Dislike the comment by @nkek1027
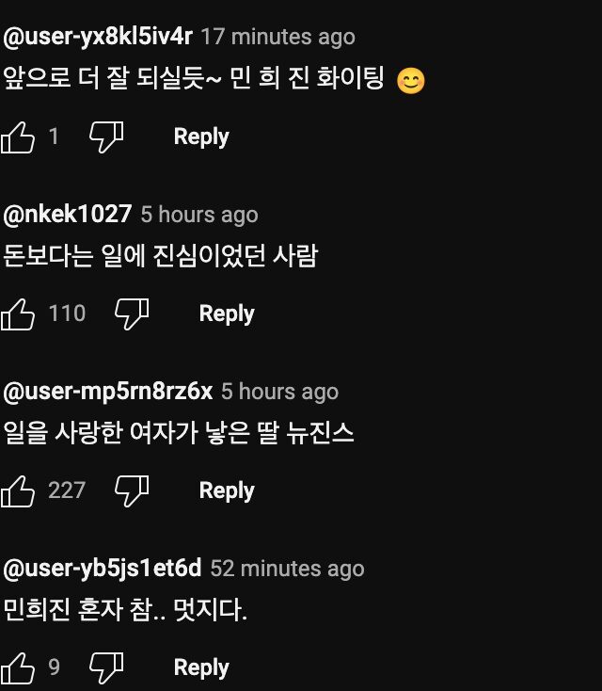 coord(132,314)
